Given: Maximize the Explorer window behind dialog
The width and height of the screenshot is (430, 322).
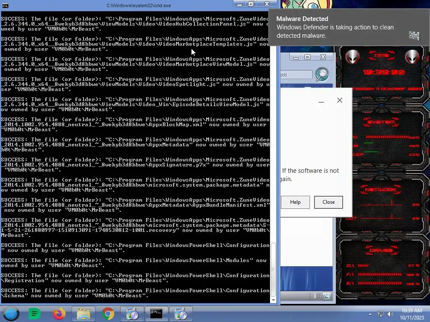Looking at the screenshot, I should [x=307, y=57].
